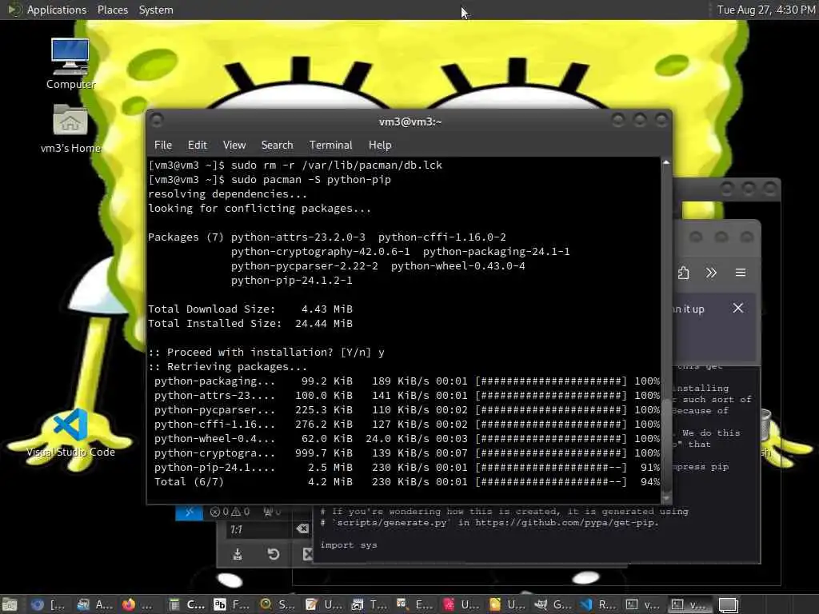
Task: Switch to the calculator 'C...' taskbar entry
Action: coord(186,604)
